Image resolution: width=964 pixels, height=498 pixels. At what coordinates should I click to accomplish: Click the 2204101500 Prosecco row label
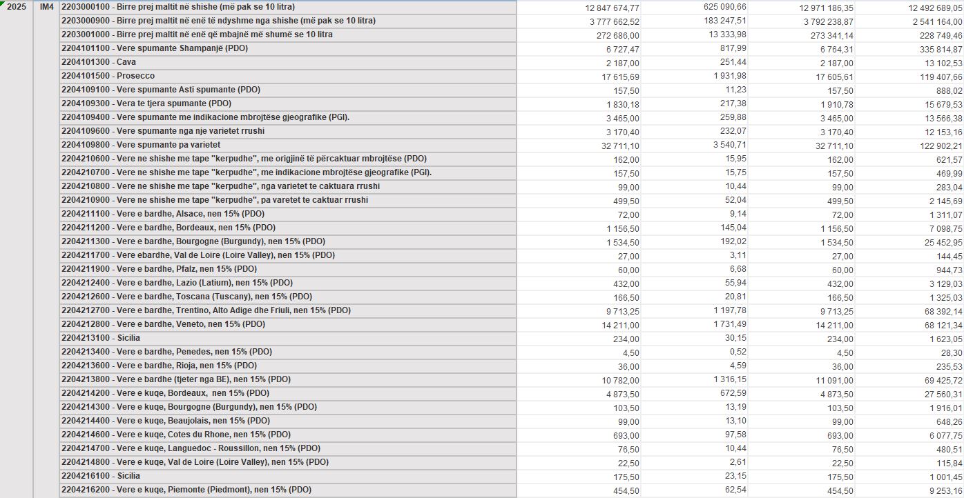coord(108,76)
